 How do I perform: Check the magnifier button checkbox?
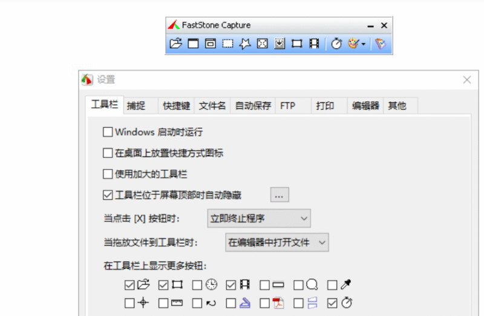pyautogui.click(x=298, y=285)
